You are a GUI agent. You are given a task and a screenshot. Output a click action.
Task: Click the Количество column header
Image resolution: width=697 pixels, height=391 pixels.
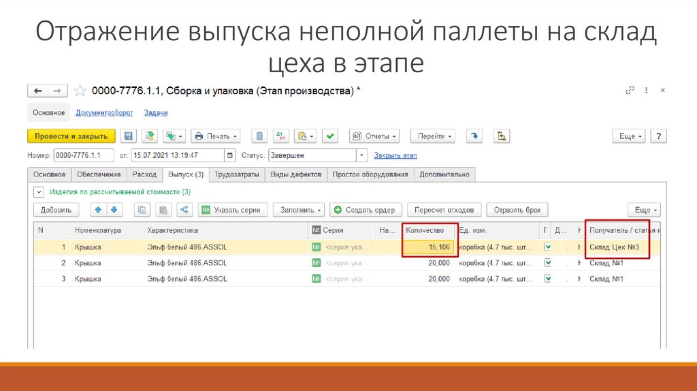[x=430, y=230]
